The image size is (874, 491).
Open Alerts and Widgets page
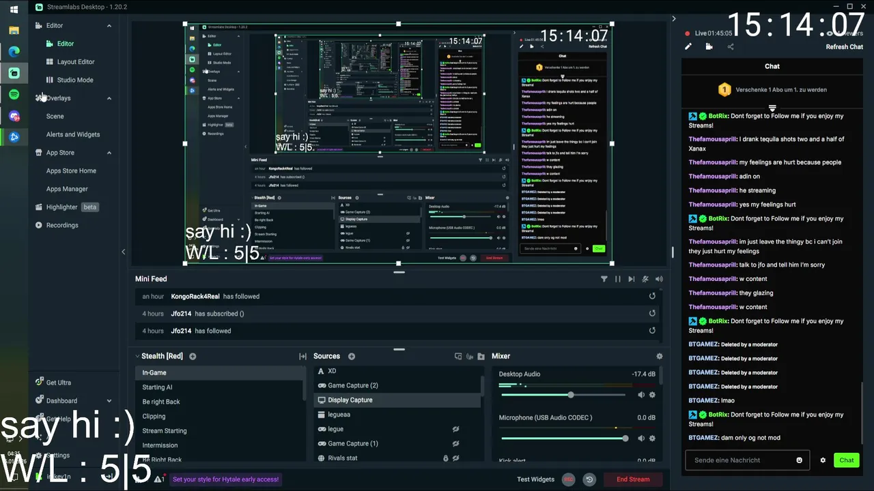[73, 134]
